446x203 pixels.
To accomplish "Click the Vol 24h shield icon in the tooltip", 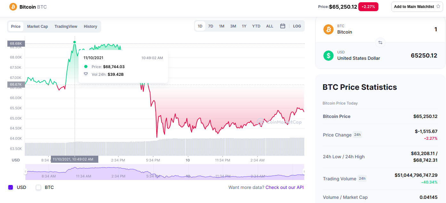I will pos(86,74).
